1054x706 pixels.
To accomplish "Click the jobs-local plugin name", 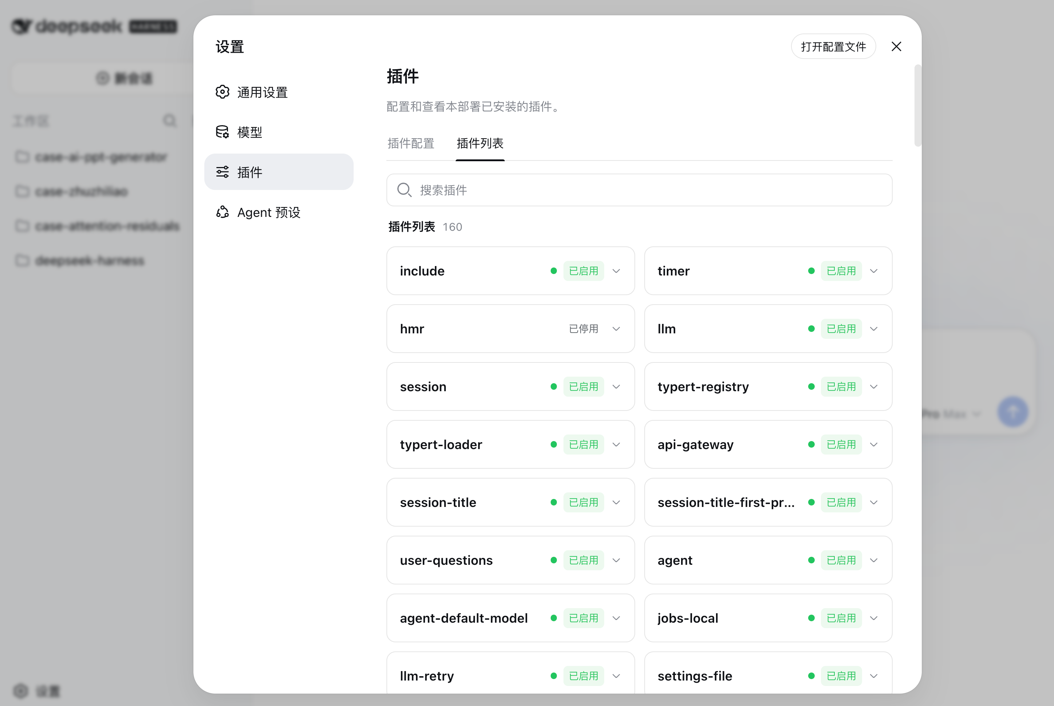I will 688,619.
